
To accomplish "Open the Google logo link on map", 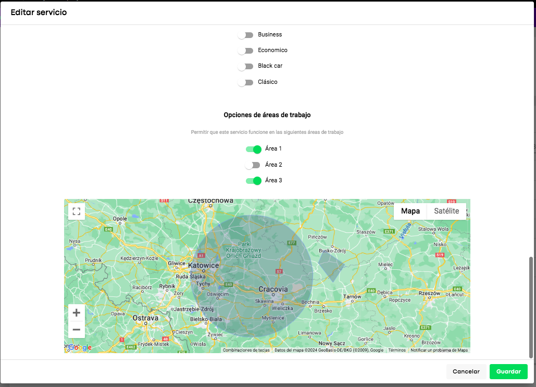I will click(x=80, y=348).
